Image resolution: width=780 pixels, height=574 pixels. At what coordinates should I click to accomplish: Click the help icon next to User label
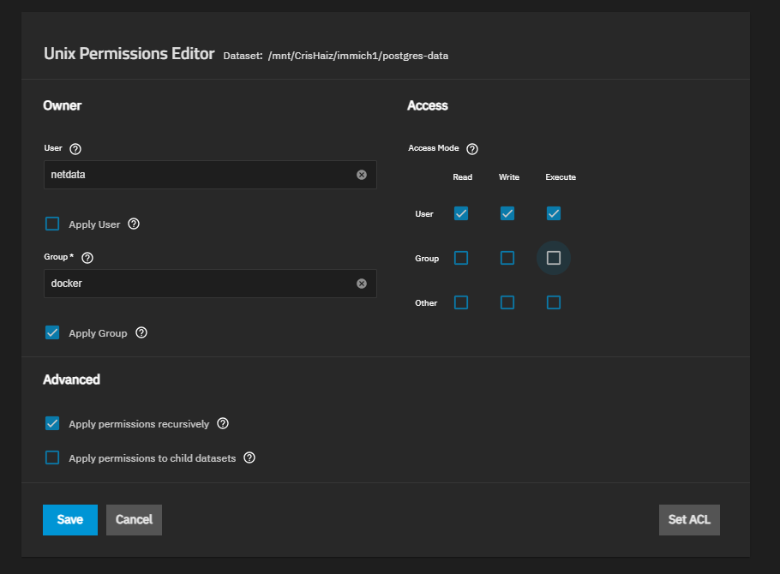75,149
